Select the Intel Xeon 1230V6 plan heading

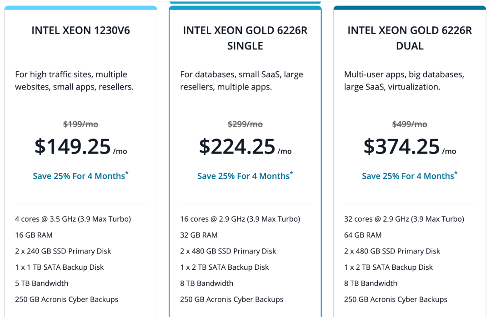tap(80, 30)
